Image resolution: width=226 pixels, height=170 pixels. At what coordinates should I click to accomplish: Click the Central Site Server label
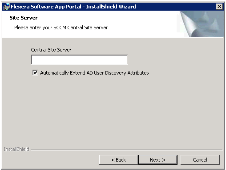click(51, 50)
